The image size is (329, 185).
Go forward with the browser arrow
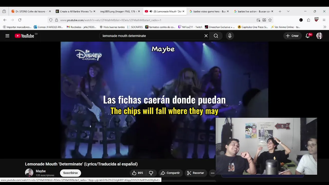(x=12, y=20)
